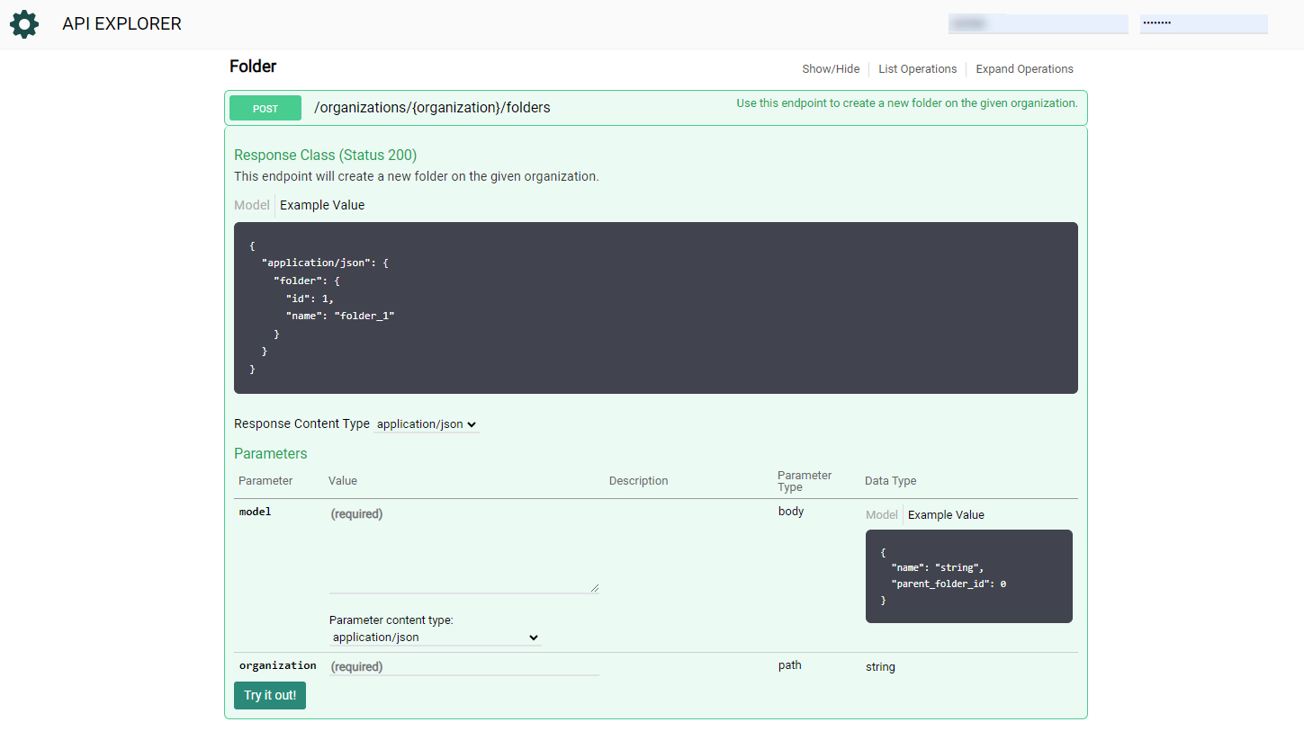Open the /organizations/{organization}/folders endpoint path
This screenshot has width=1304, height=731.
point(432,108)
